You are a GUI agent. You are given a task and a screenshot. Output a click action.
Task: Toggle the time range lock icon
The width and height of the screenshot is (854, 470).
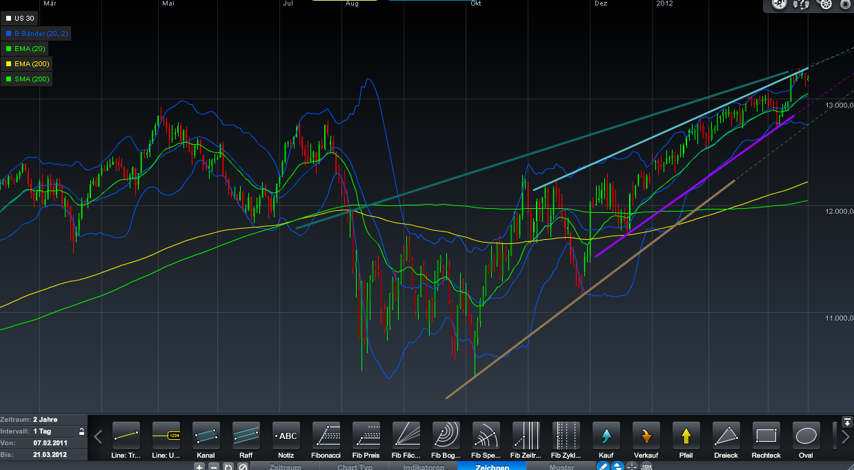pyautogui.click(x=82, y=431)
